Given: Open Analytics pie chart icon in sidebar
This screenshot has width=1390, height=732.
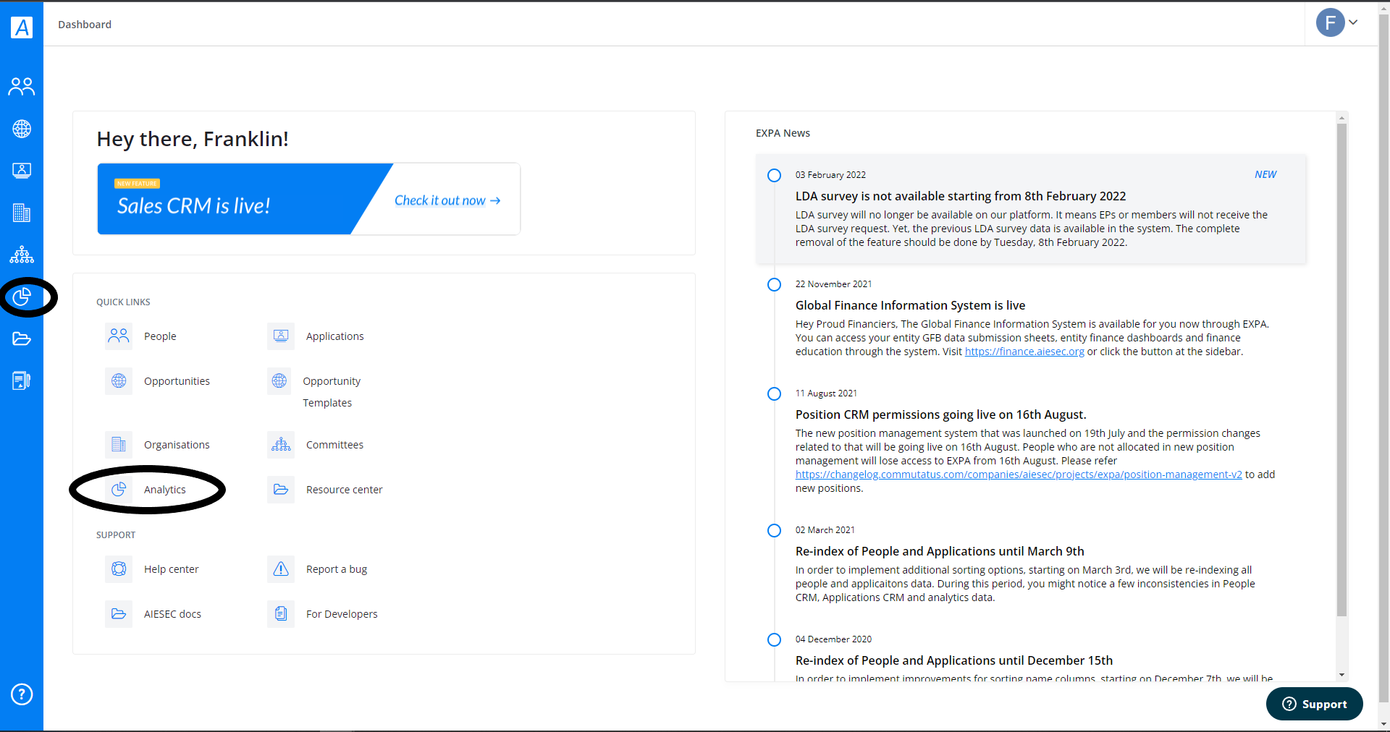Looking at the screenshot, I should [22, 297].
